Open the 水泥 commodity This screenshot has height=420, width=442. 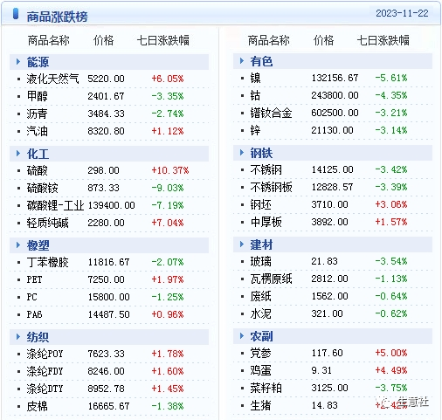pyautogui.click(x=260, y=313)
